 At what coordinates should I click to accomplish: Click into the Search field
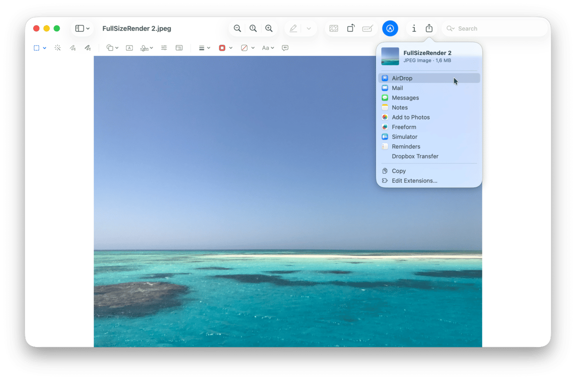497,28
